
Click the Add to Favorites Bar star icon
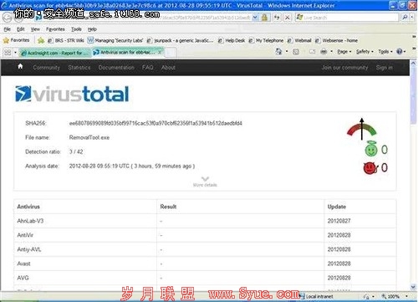41,40
